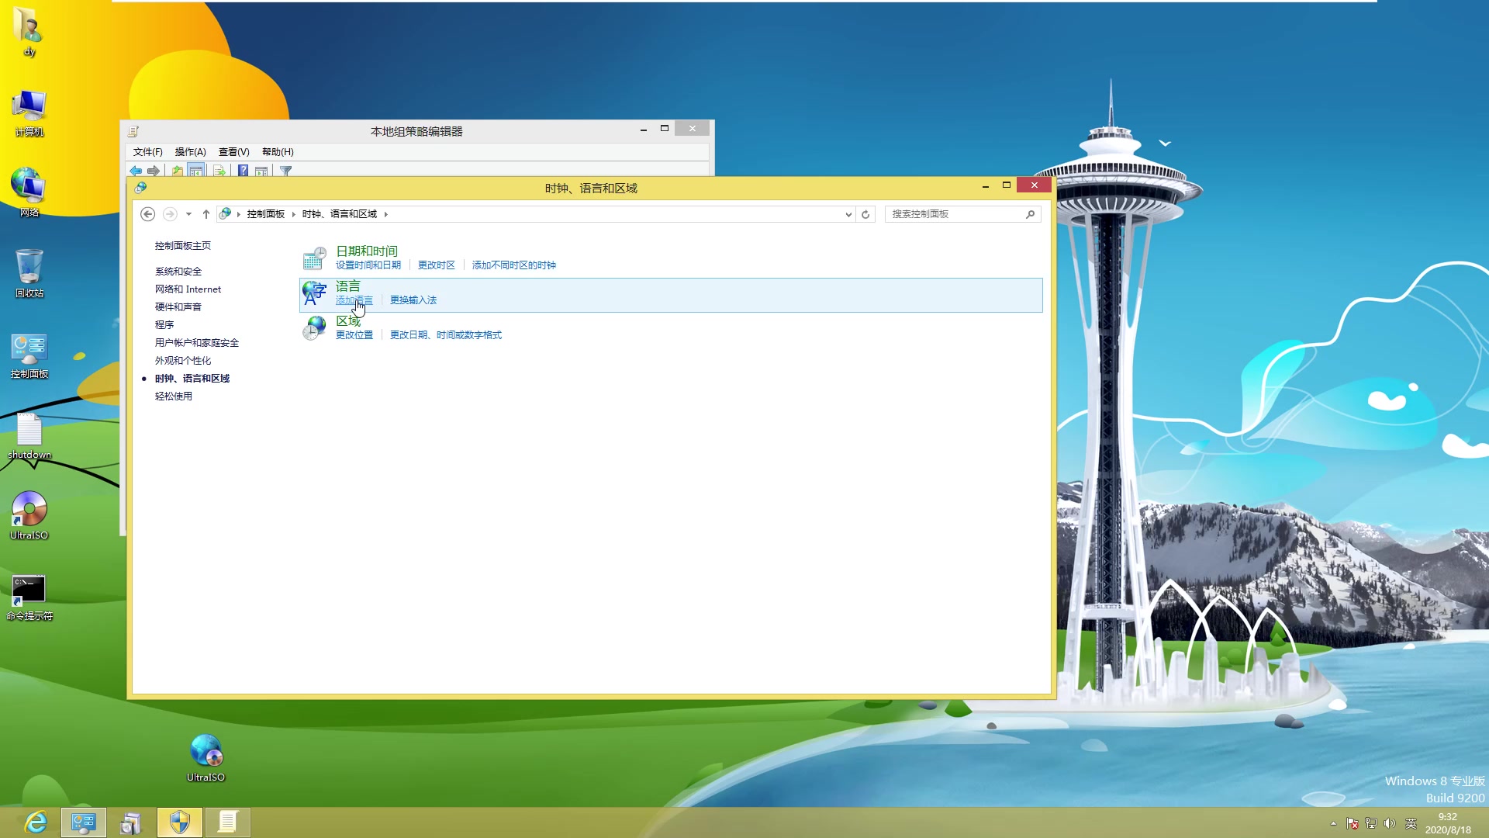Expand chevron after 时钟、语言和区域 breadcrumb
Screen dimensions: 1489x838
click(x=385, y=214)
